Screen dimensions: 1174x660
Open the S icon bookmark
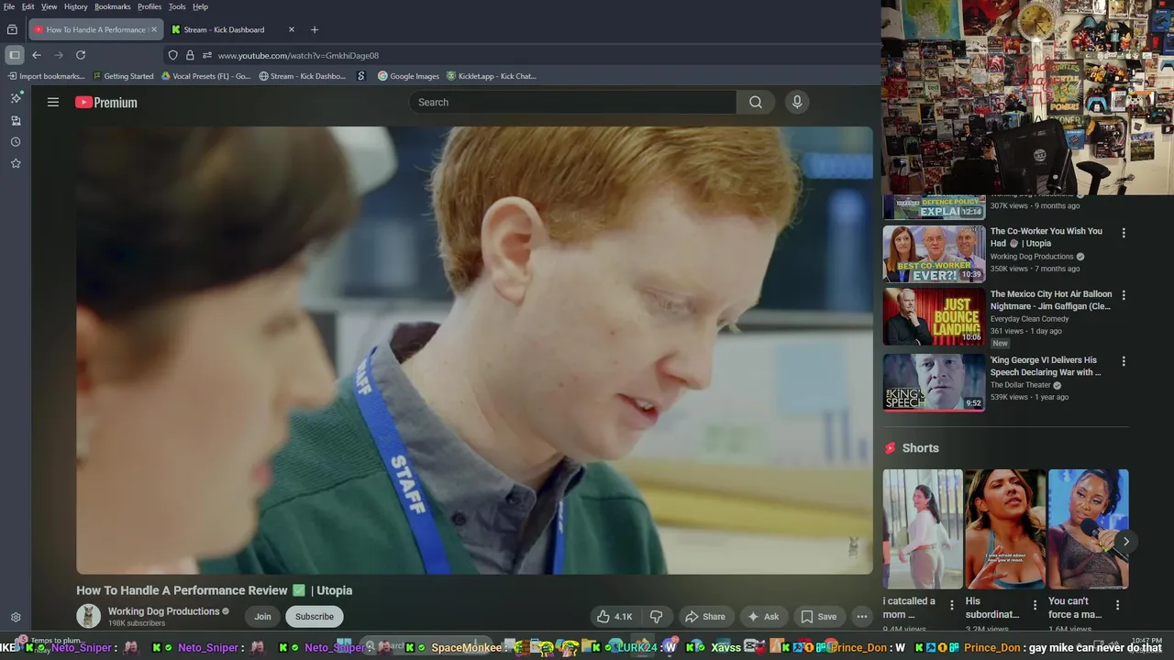click(x=361, y=76)
